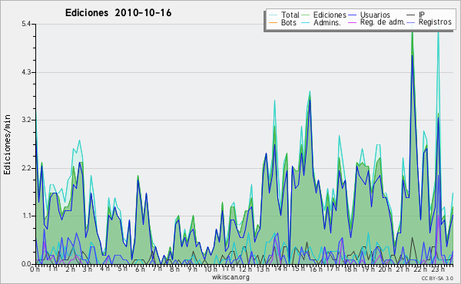Click the 3.2 y-axis tick label

click(26, 120)
